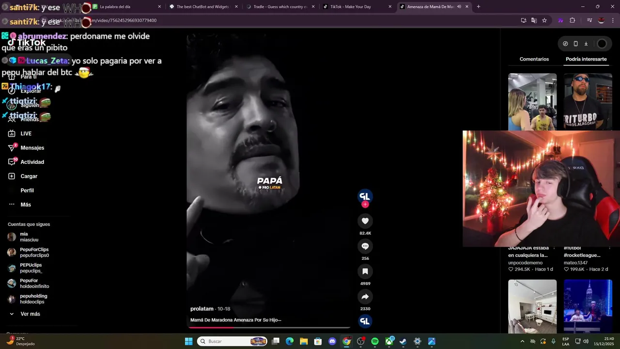Open the video's comments bubble icon
Image resolution: width=620 pixels, height=349 pixels.
pos(365,246)
